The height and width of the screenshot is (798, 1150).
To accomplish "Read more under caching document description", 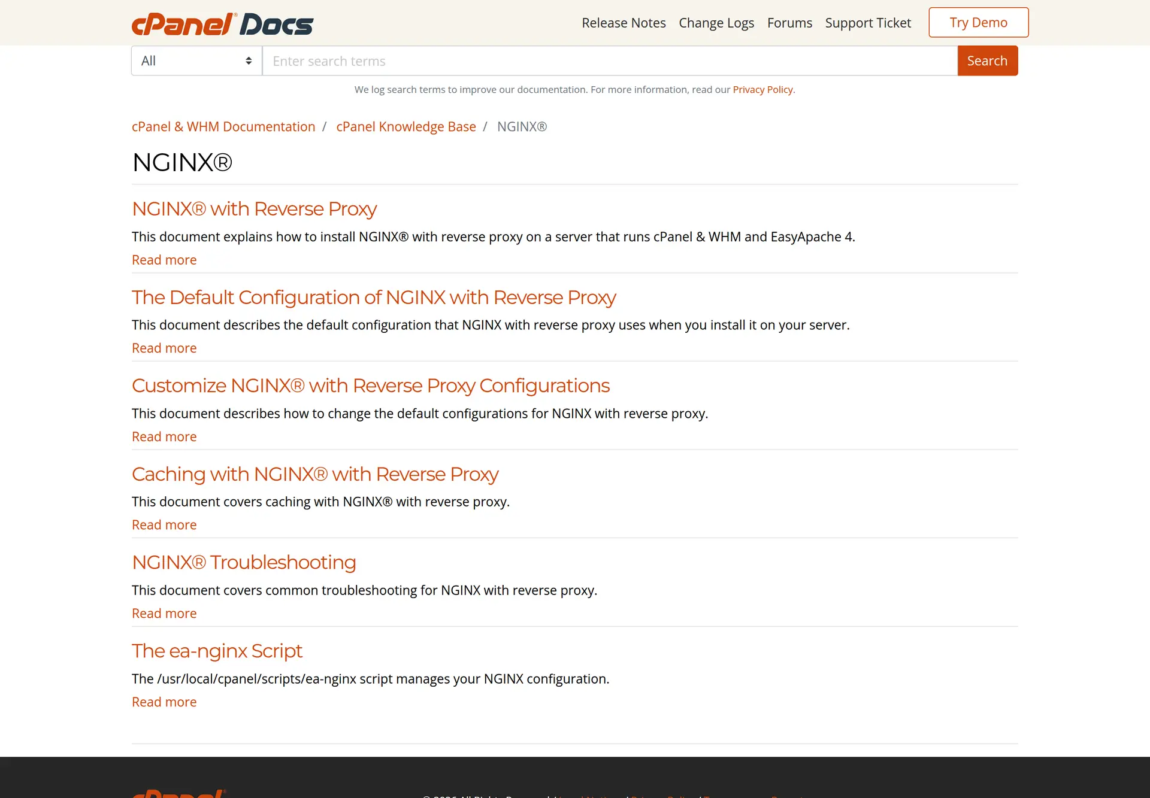I will [164, 524].
